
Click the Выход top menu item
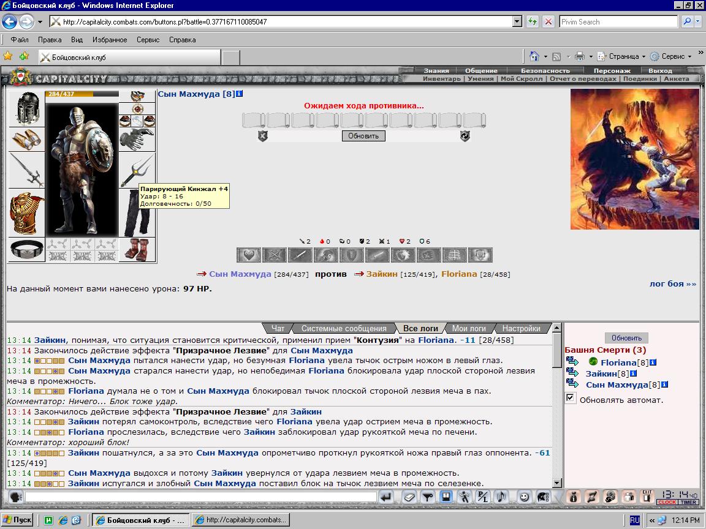pos(660,70)
